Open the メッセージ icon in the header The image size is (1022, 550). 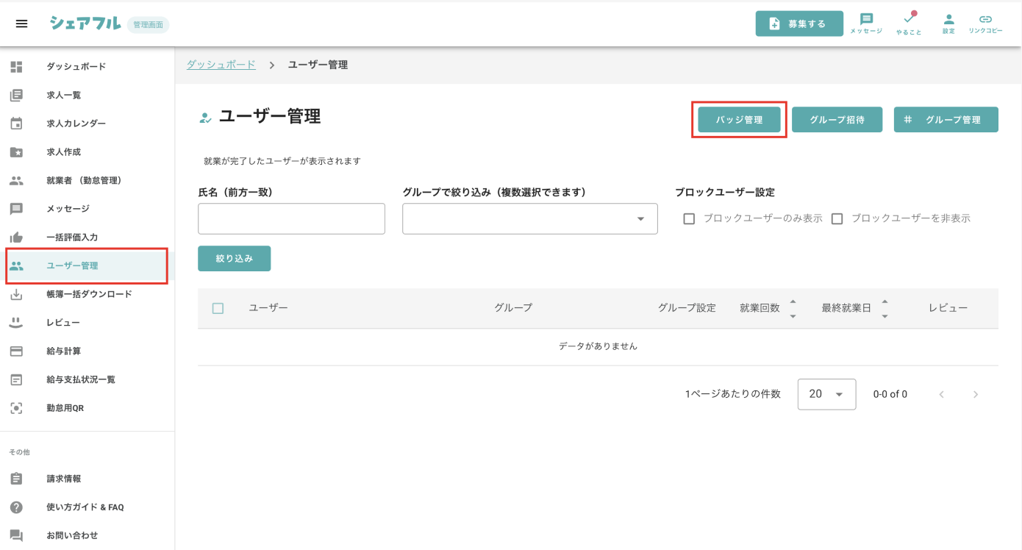(x=866, y=20)
